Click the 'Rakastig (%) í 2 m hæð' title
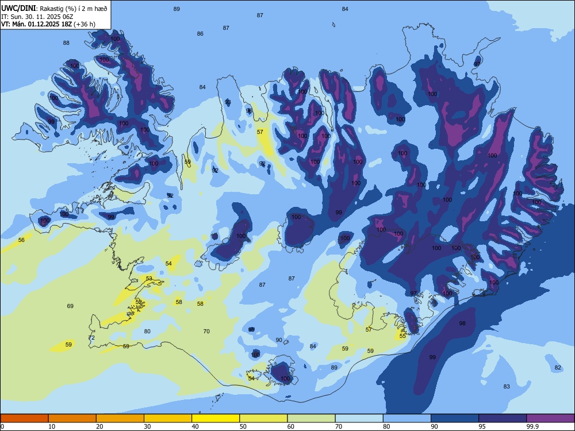575x431 pixels. point(74,9)
